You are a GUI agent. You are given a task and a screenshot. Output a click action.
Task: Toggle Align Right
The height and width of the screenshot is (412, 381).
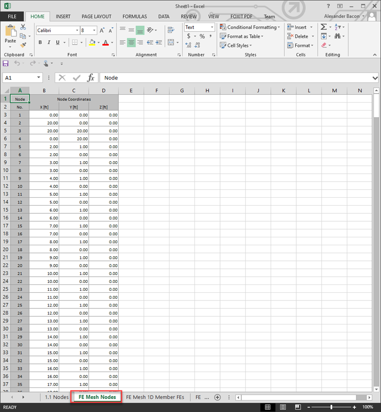(x=140, y=42)
